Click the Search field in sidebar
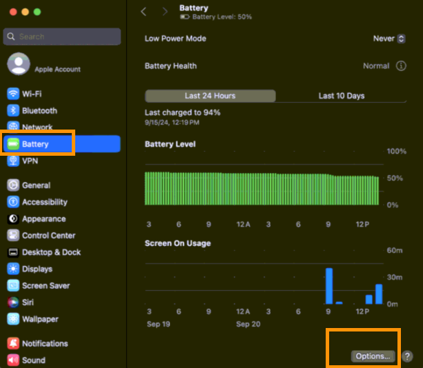 pyautogui.click(x=62, y=37)
